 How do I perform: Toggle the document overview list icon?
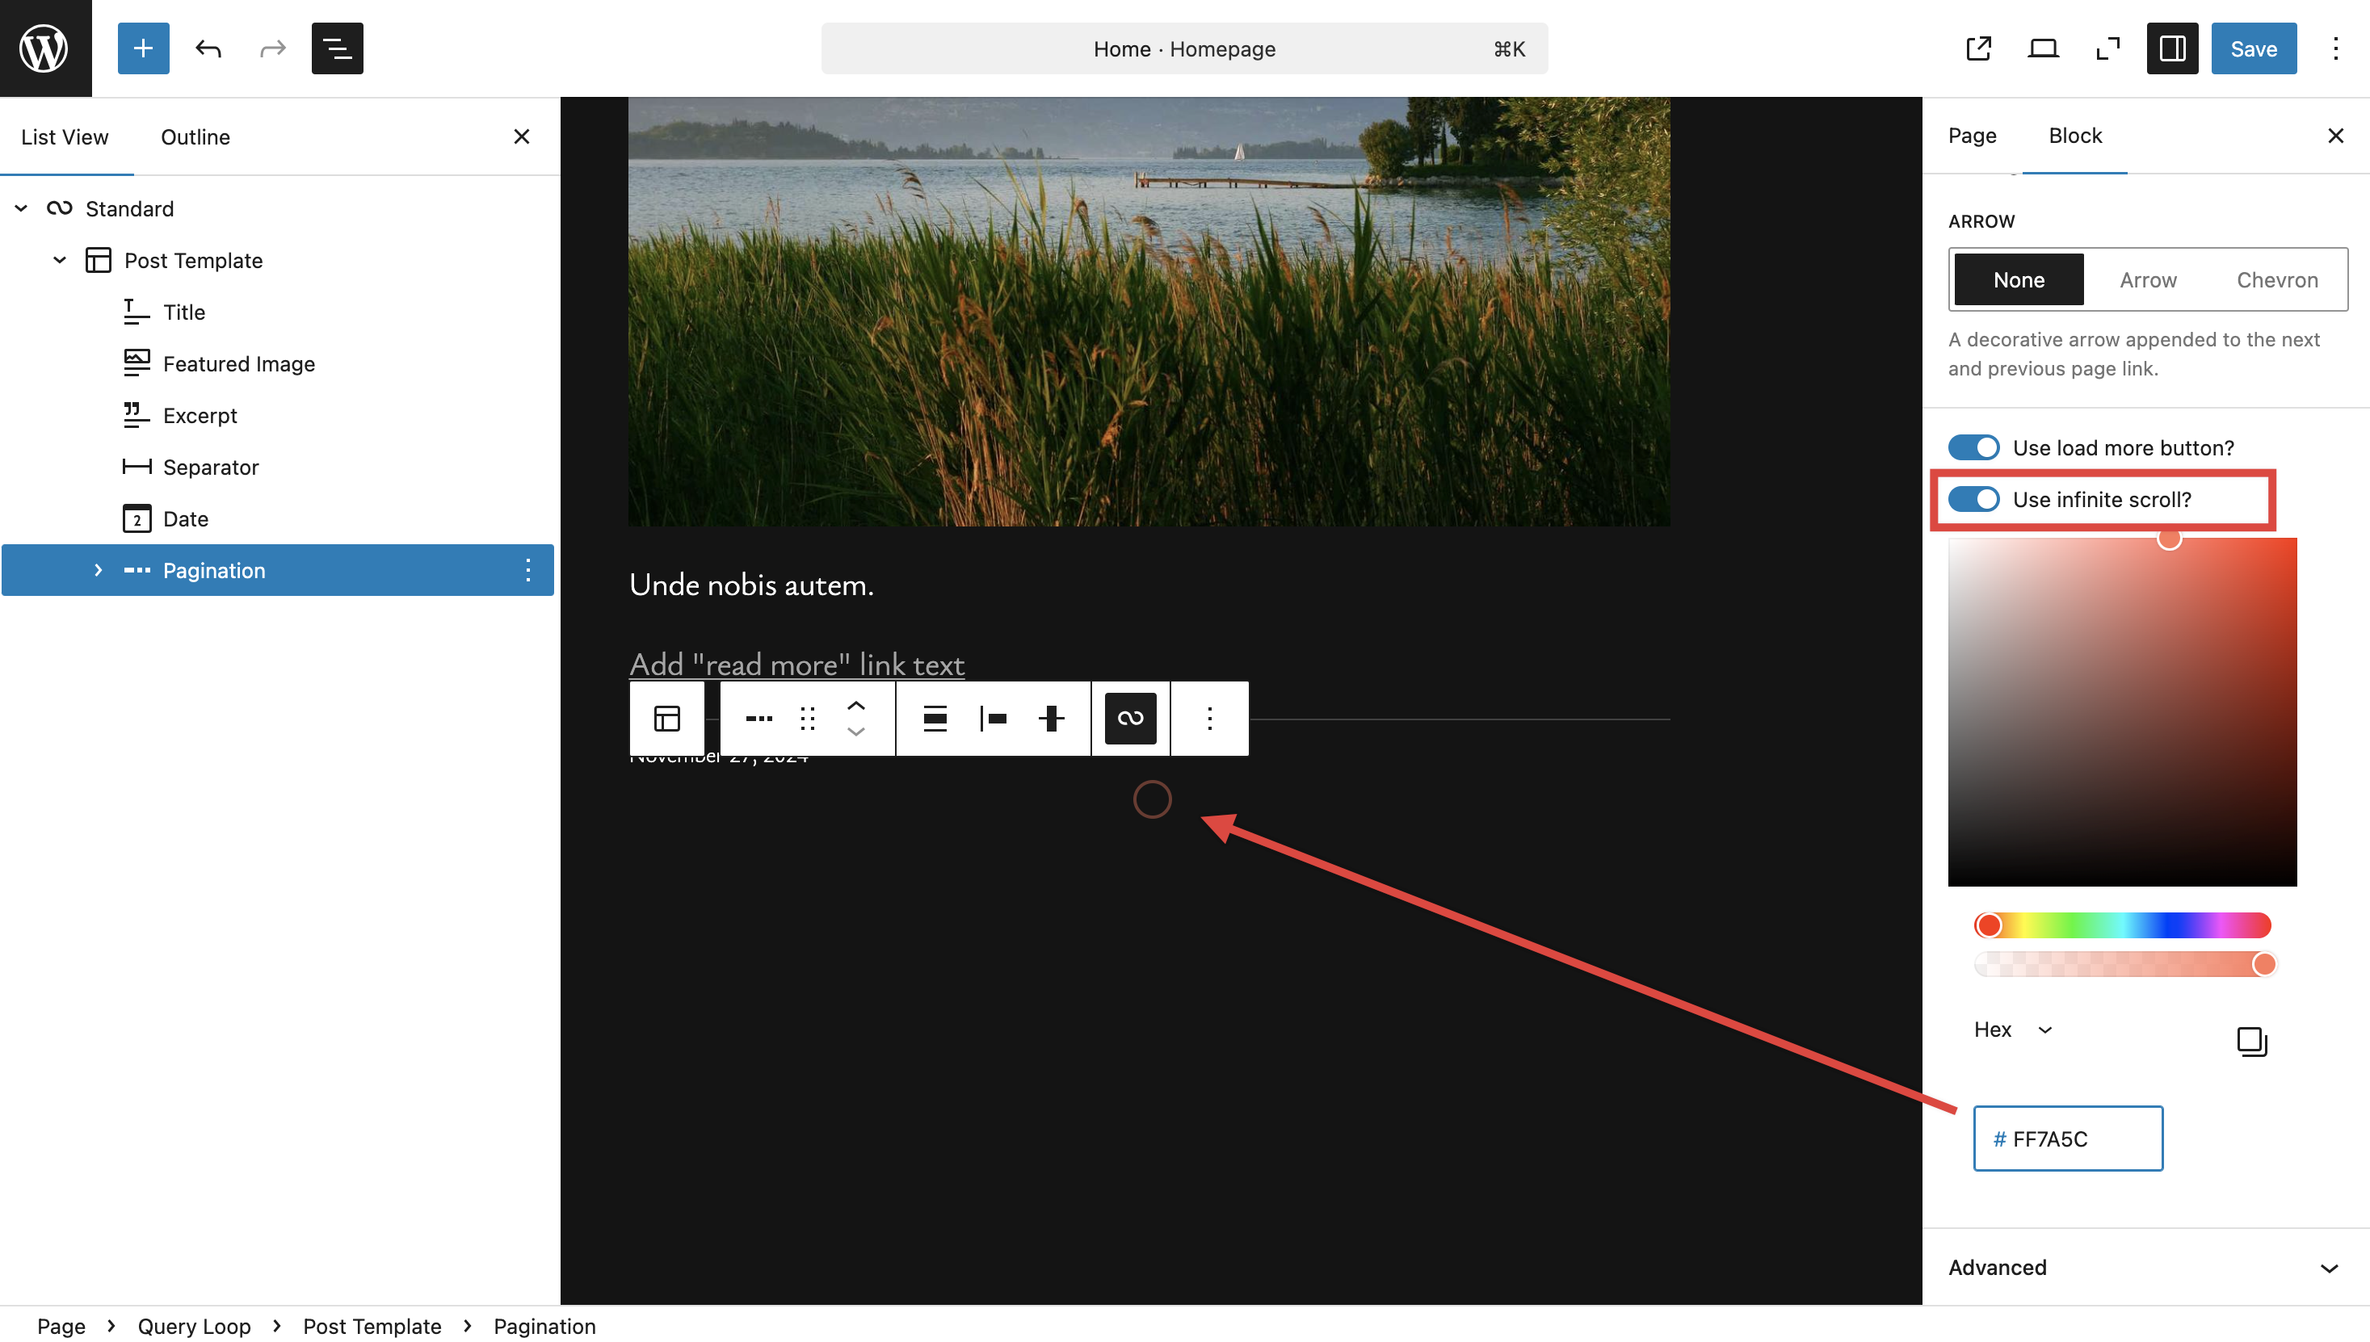click(x=337, y=48)
